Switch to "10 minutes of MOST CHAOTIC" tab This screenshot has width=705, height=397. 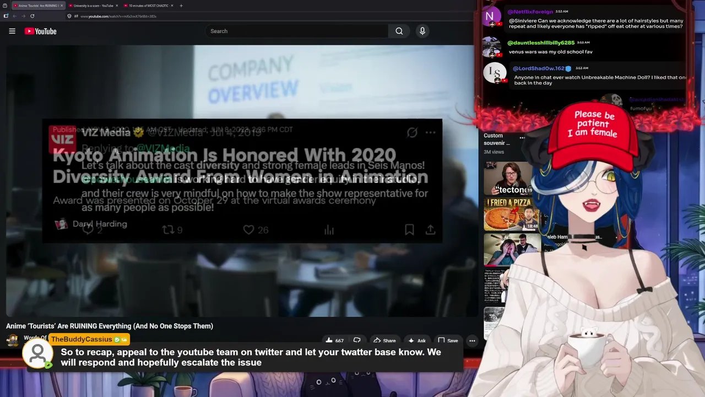coord(148,6)
